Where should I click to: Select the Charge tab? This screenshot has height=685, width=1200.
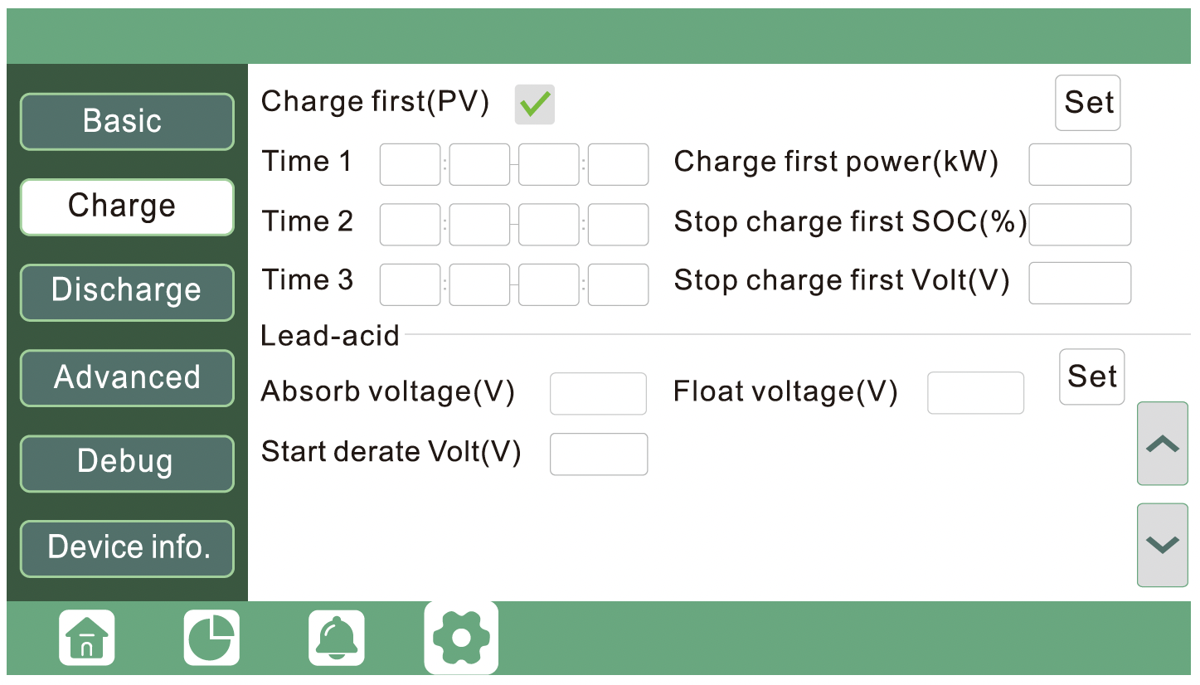coord(126,206)
